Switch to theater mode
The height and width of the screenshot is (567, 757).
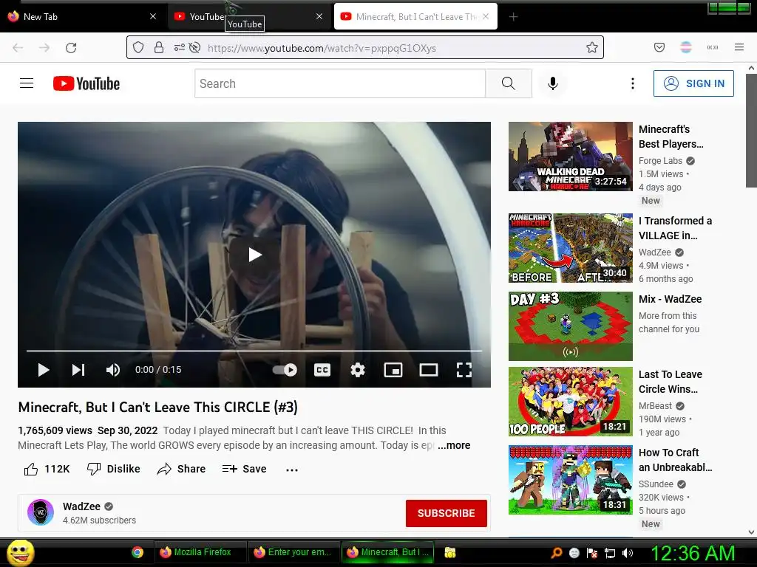428,370
